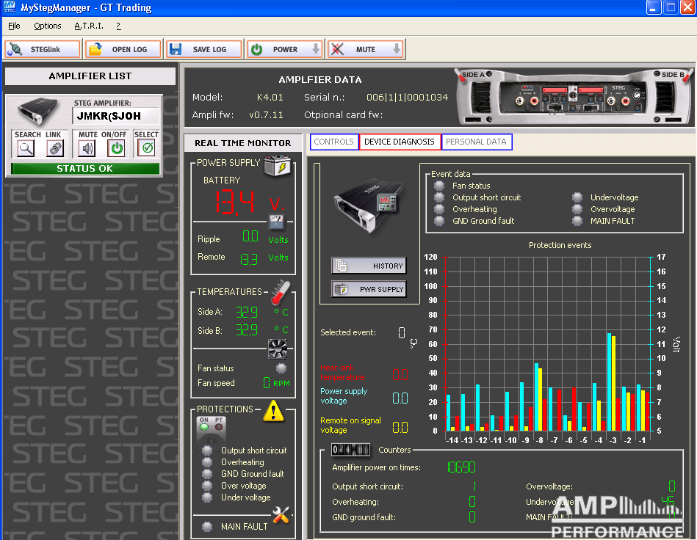Click the power supply battery icon
Image resolution: width=697 pixels, height=540 pixels.
(278, 167)
